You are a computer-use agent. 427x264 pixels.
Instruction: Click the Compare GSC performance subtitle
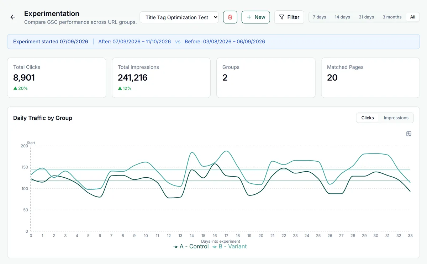pos(80,22)
